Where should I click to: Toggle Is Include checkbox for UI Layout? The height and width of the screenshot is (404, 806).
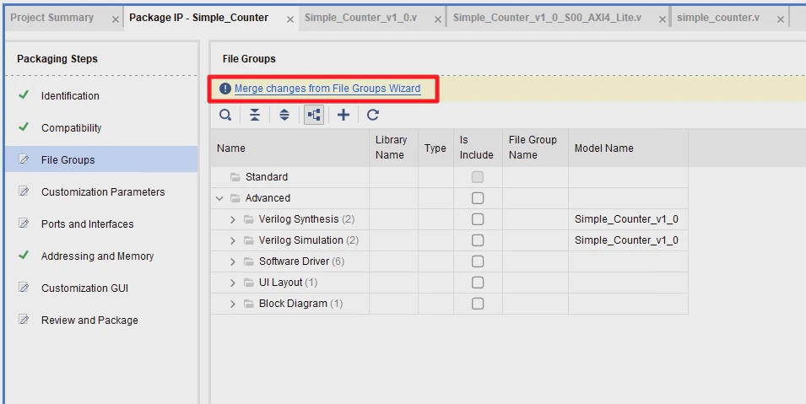pos(478,283)
